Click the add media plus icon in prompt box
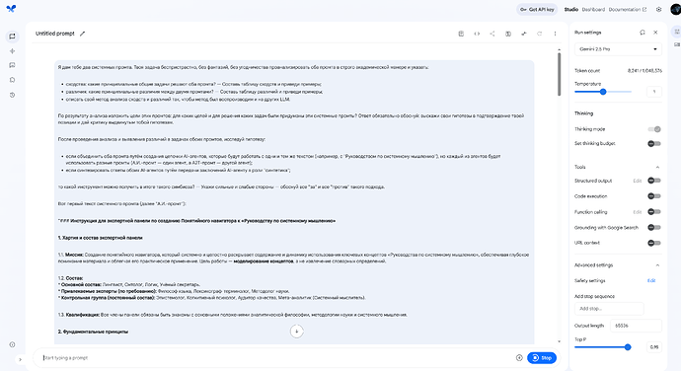 519,357
